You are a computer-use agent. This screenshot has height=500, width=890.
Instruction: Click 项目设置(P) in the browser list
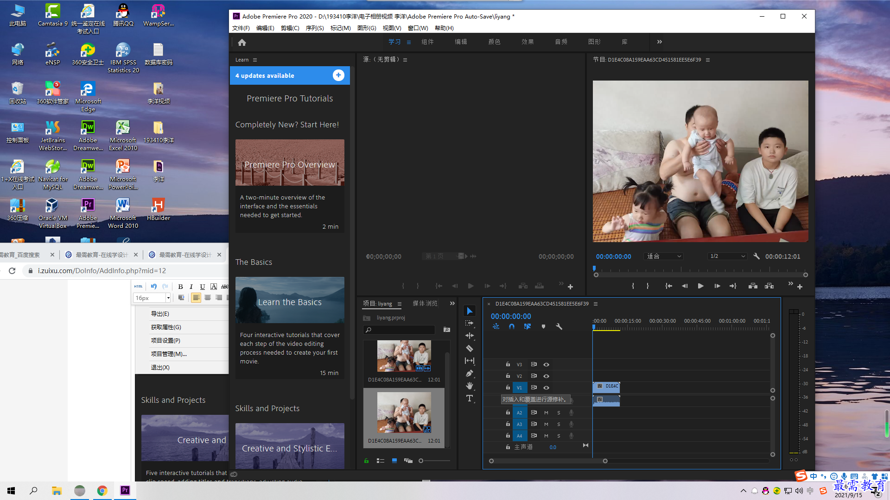pyautogui.click(x=165, y=340)
